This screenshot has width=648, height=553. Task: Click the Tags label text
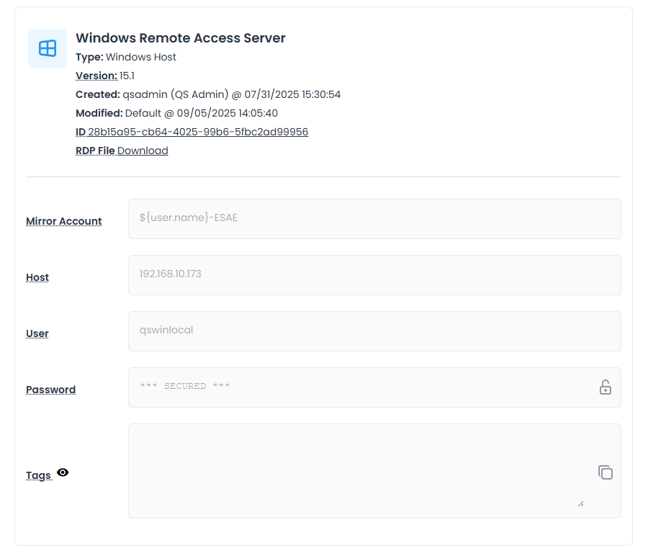38,475
